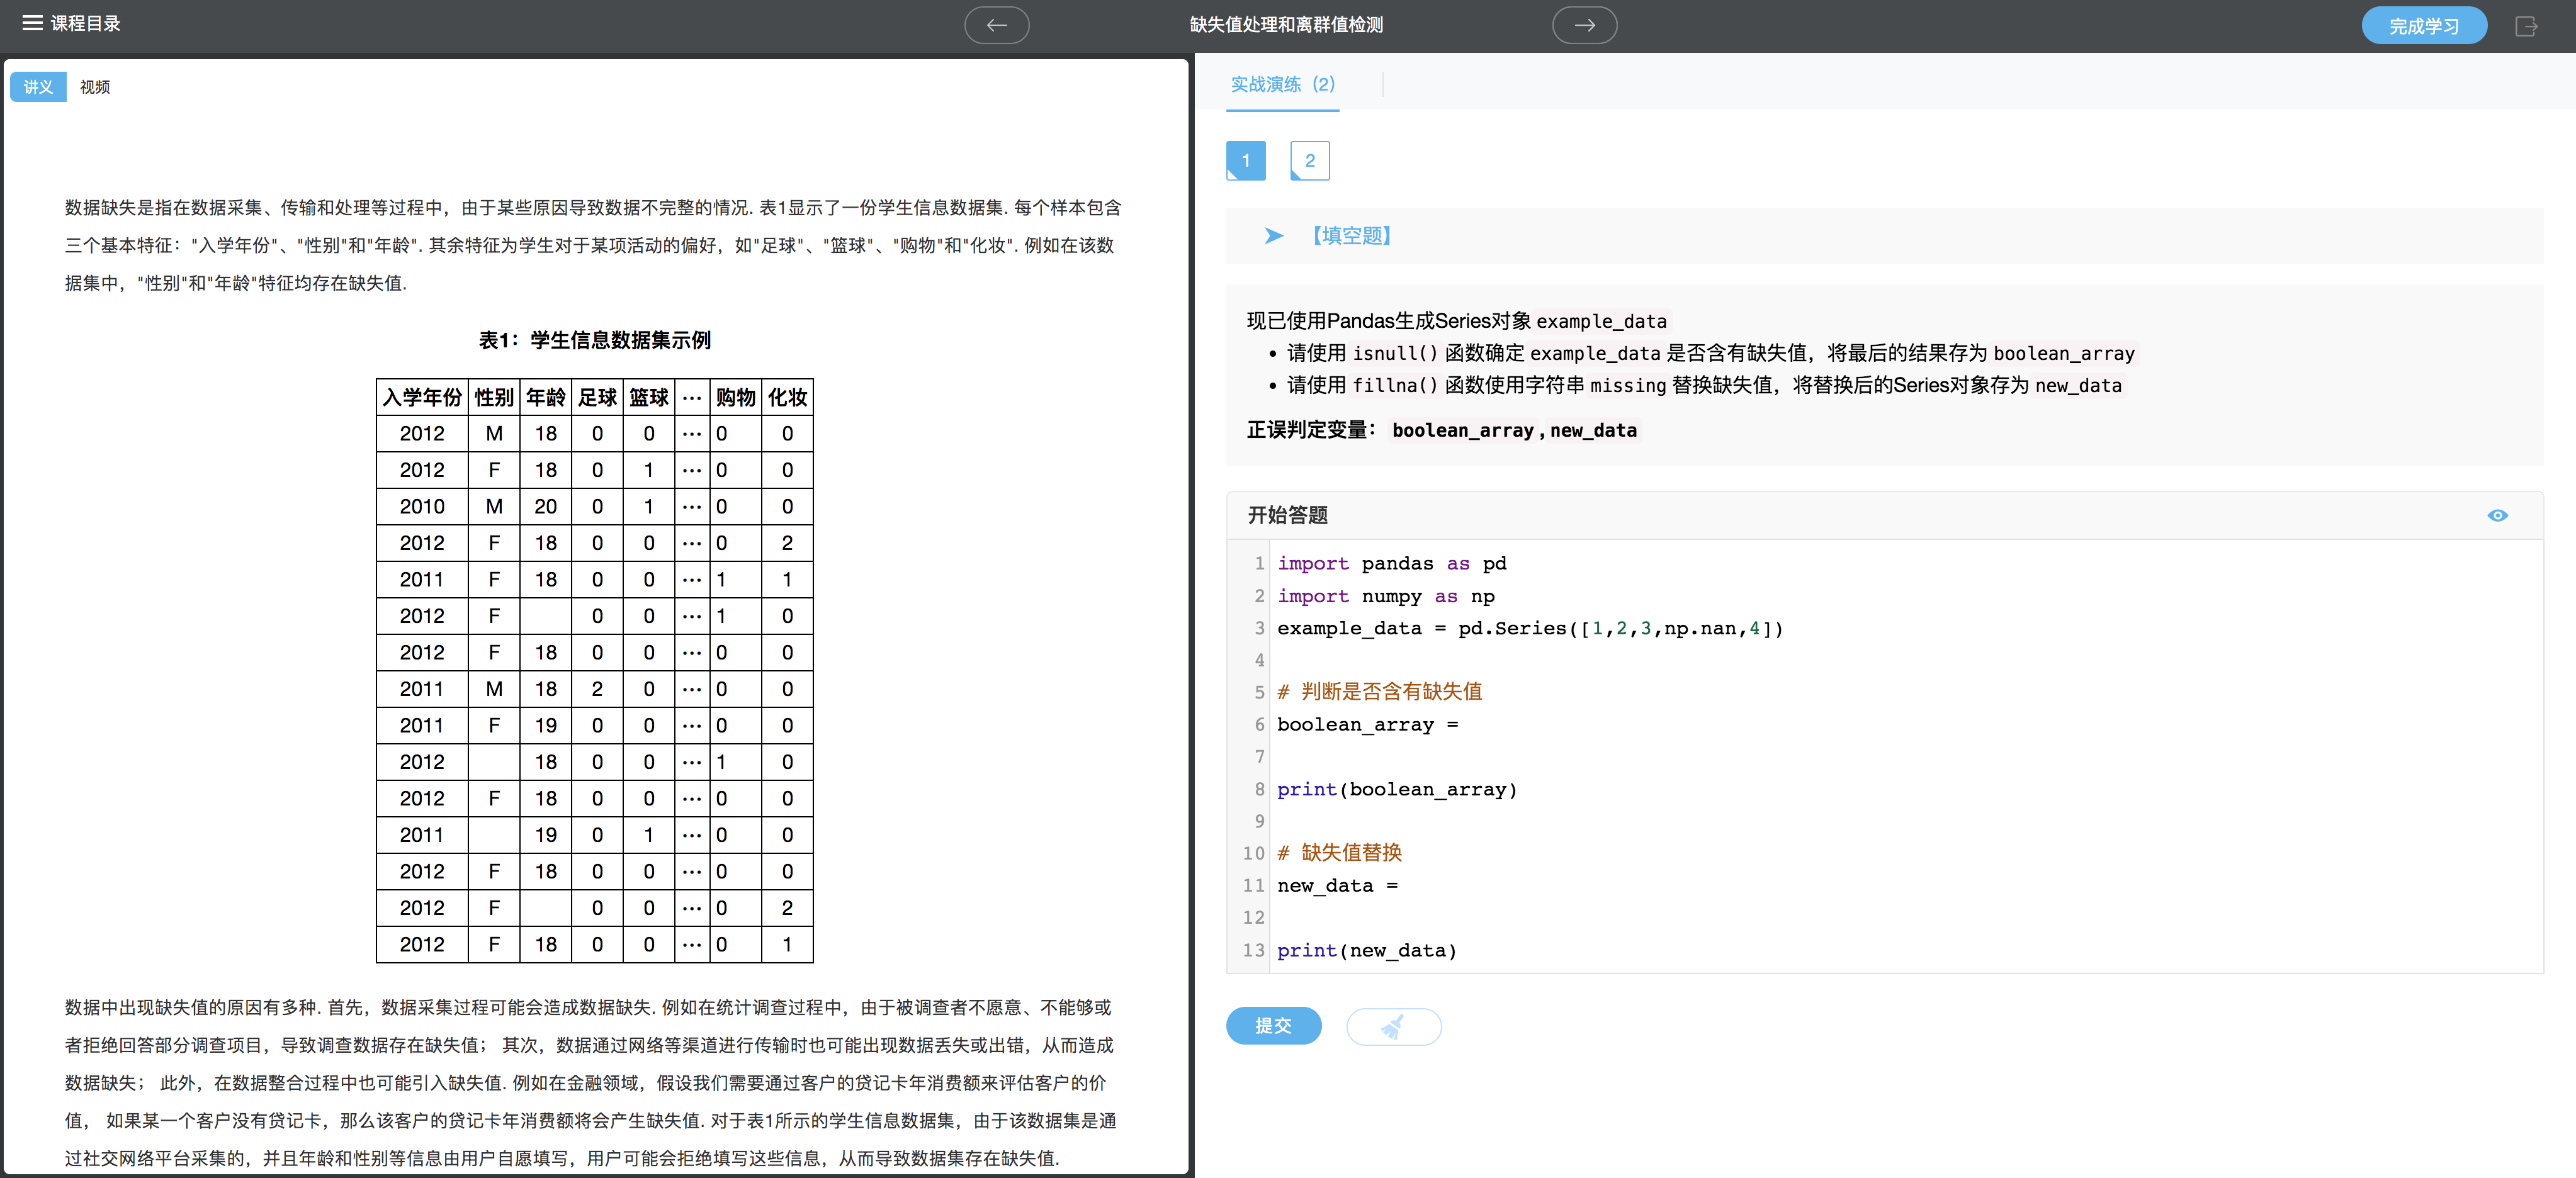
Task: Click the 购物 column header
Action: (735, 398)
